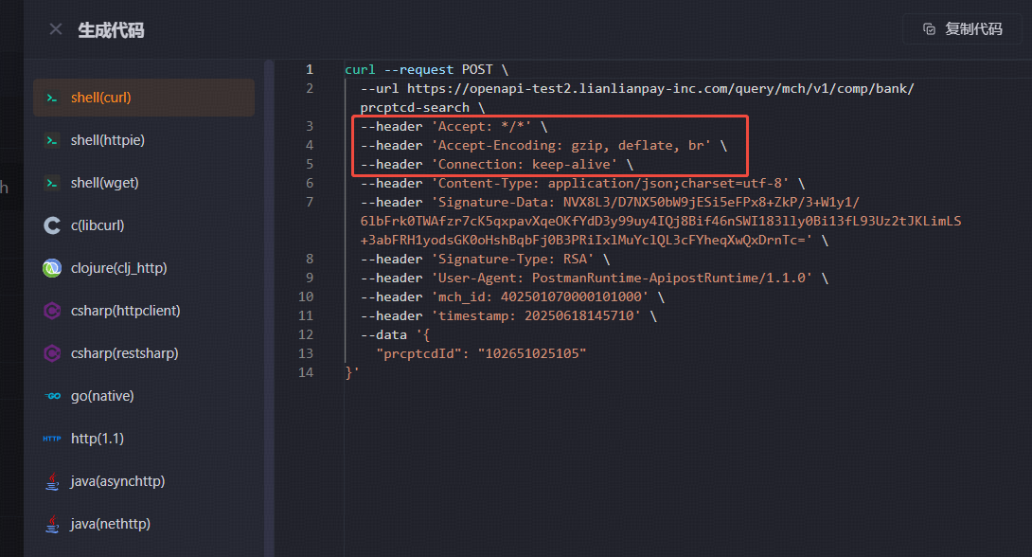Viewport: 1032px width, 557px height.
Task: Click the --url openapi-test2.lianlianpay-inc.com line
Action: point(637,88)
